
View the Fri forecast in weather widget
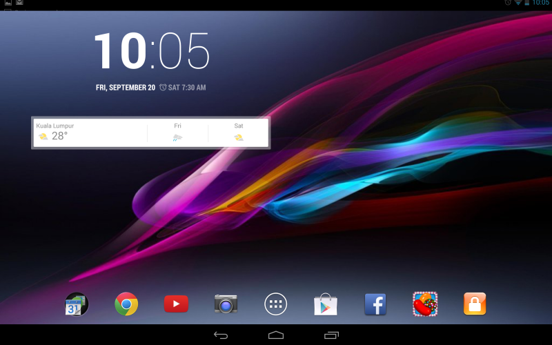click(177, 132)
